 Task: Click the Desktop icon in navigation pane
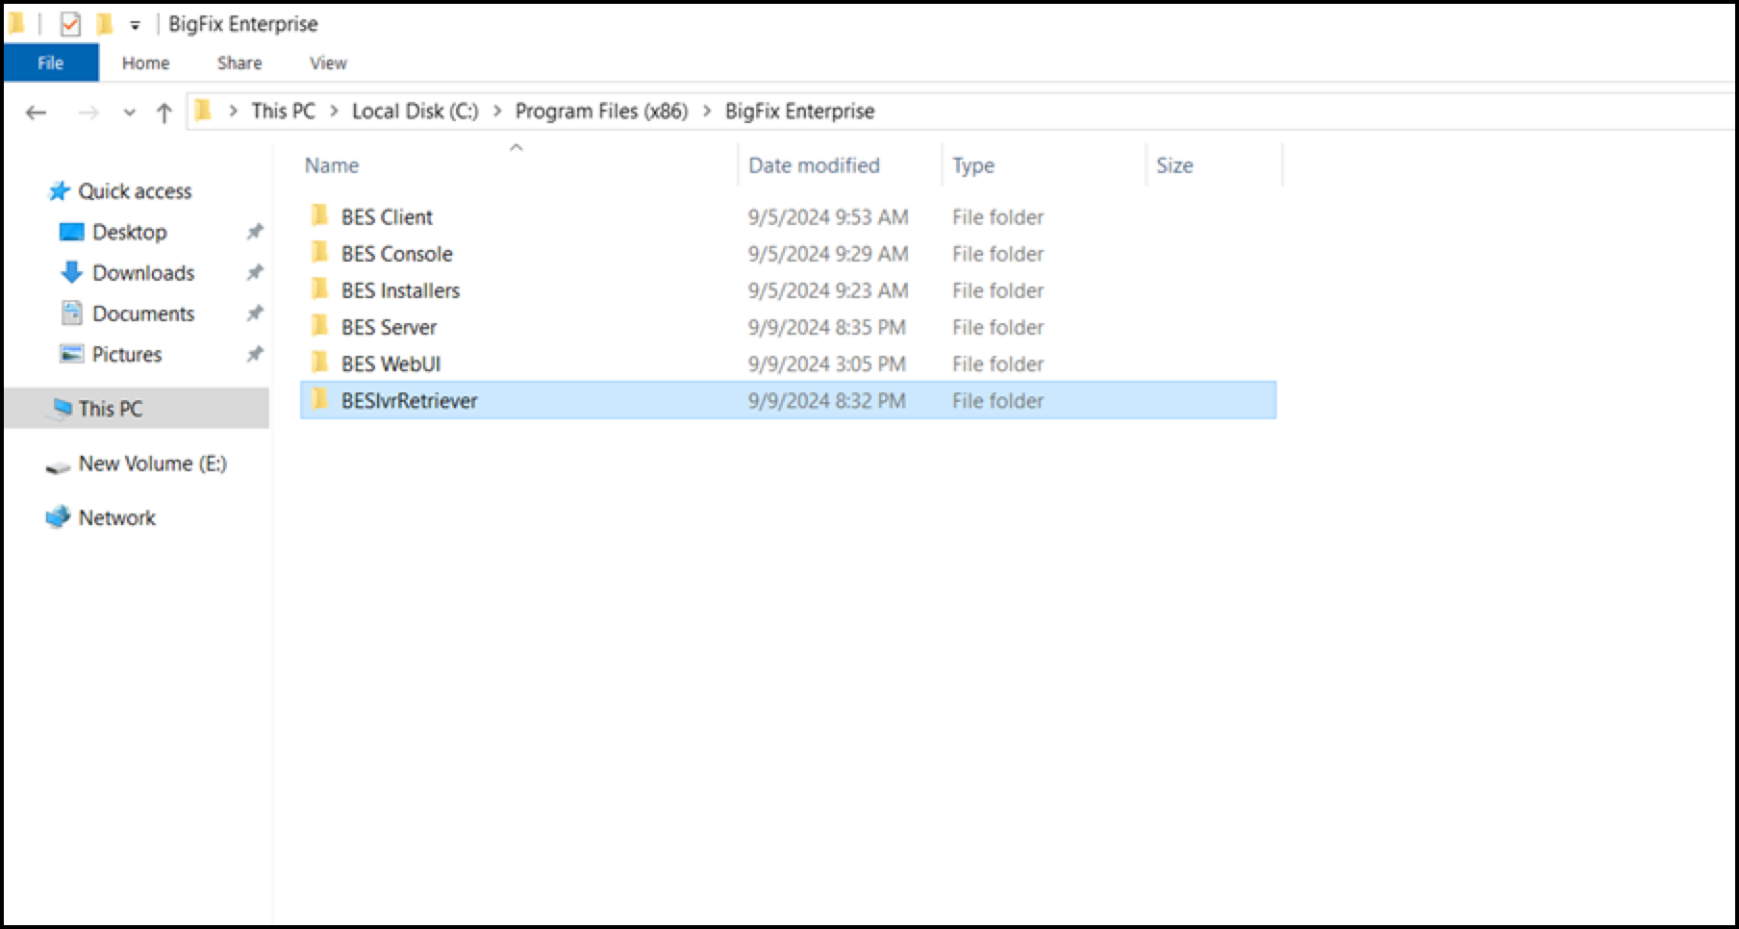coord(72,232)
